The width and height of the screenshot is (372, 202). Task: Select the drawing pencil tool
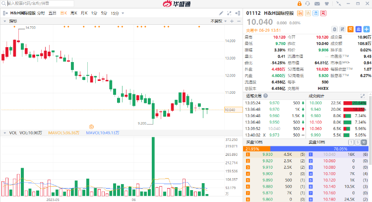(221, 13)
